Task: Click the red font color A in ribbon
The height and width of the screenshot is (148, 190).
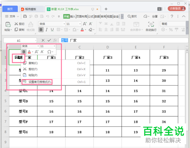Action: click(82, 30)
